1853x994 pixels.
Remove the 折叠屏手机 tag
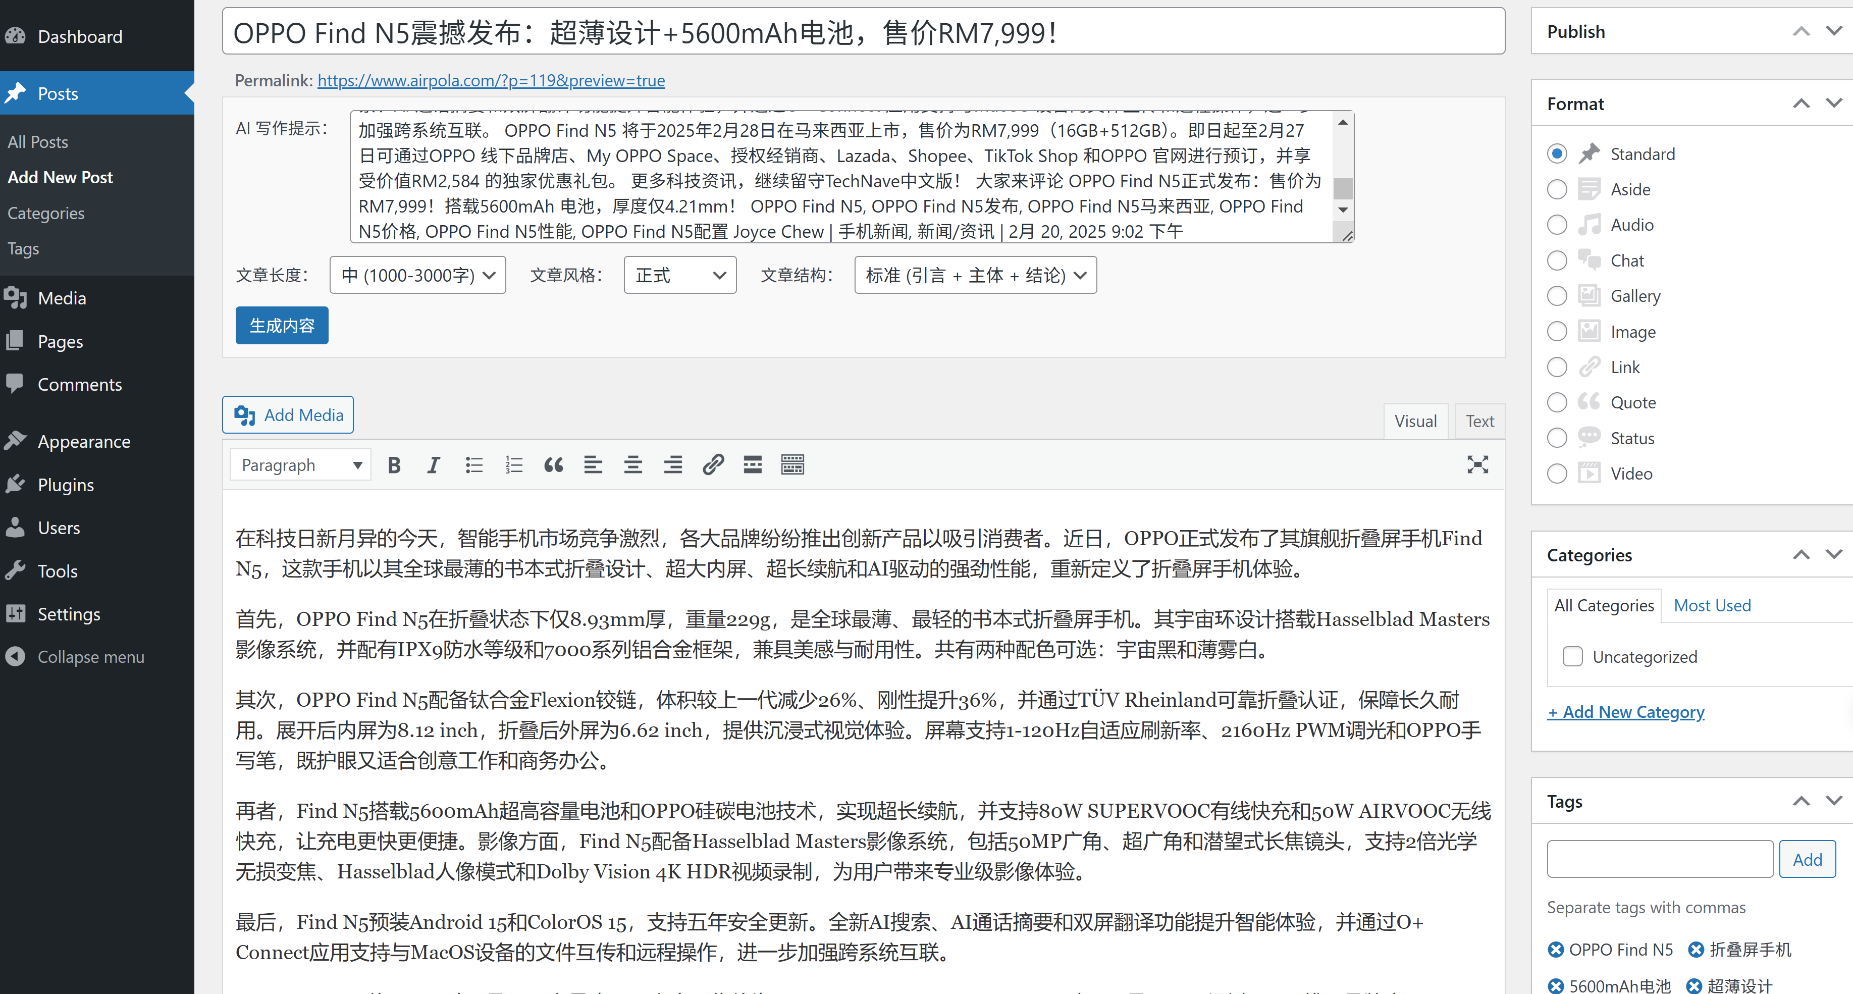1696,950
